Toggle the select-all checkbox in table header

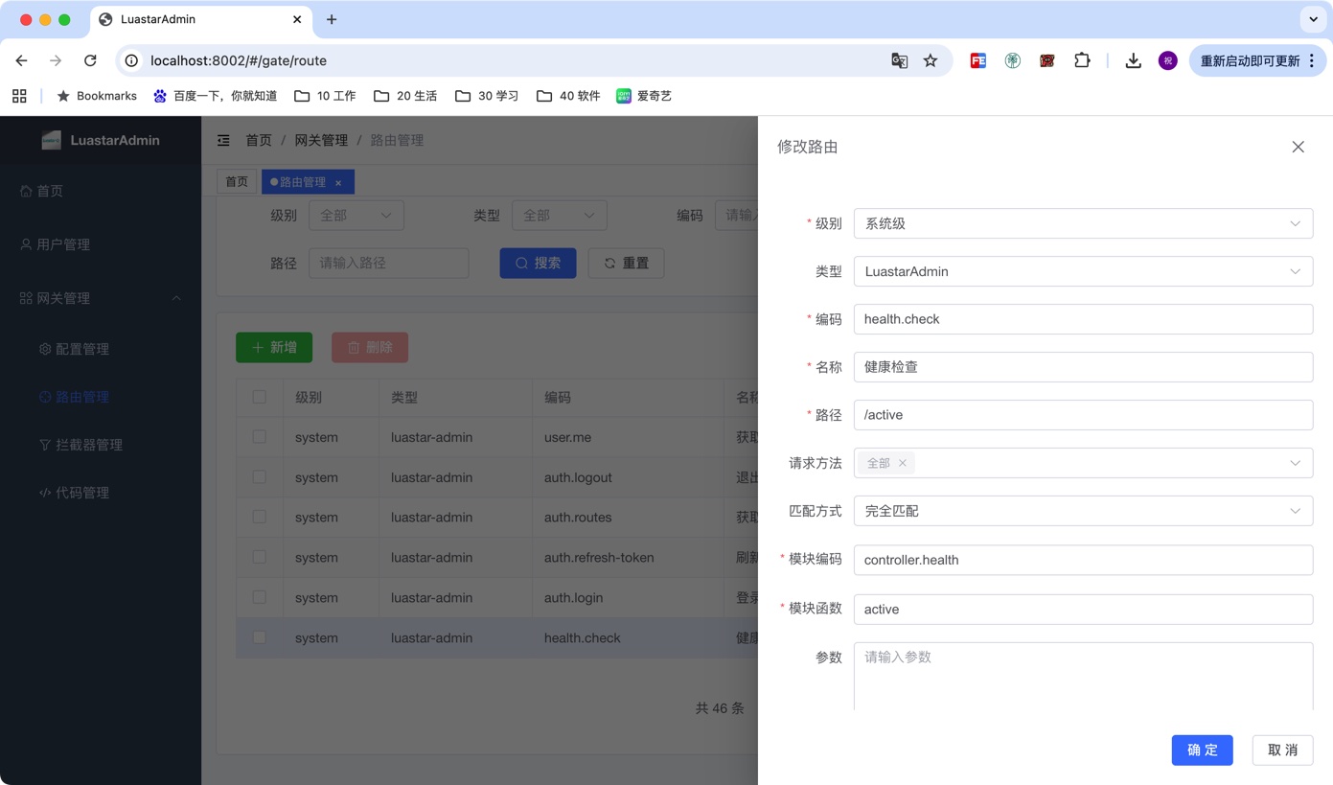(x=259, y=397)
